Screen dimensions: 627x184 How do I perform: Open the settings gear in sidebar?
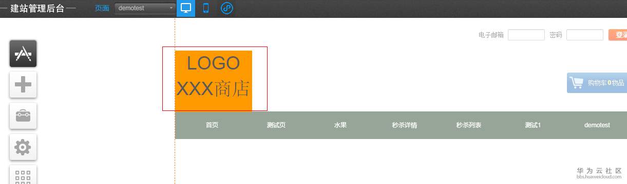click(x=23, y=147)
